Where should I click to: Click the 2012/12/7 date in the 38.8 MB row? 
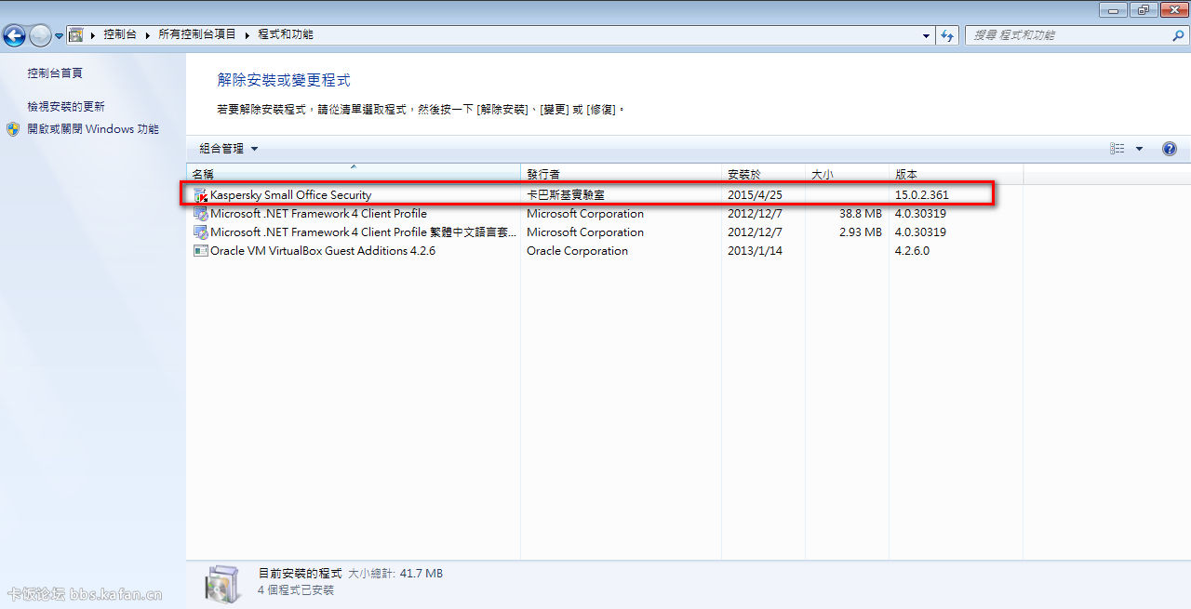[x=756, y=214]
